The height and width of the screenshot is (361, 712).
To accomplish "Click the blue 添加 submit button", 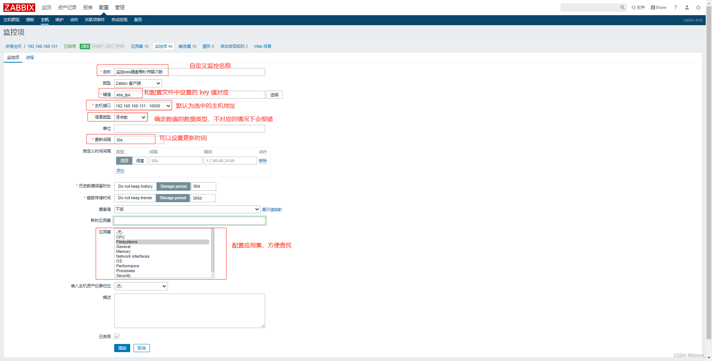I will point(122,348).
